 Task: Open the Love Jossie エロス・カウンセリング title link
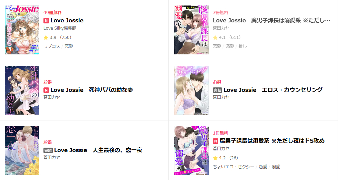click(273, 90)
